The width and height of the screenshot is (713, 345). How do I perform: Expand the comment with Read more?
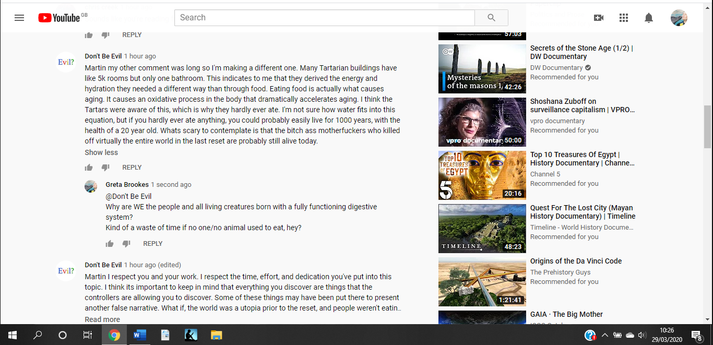click(102, 319)
